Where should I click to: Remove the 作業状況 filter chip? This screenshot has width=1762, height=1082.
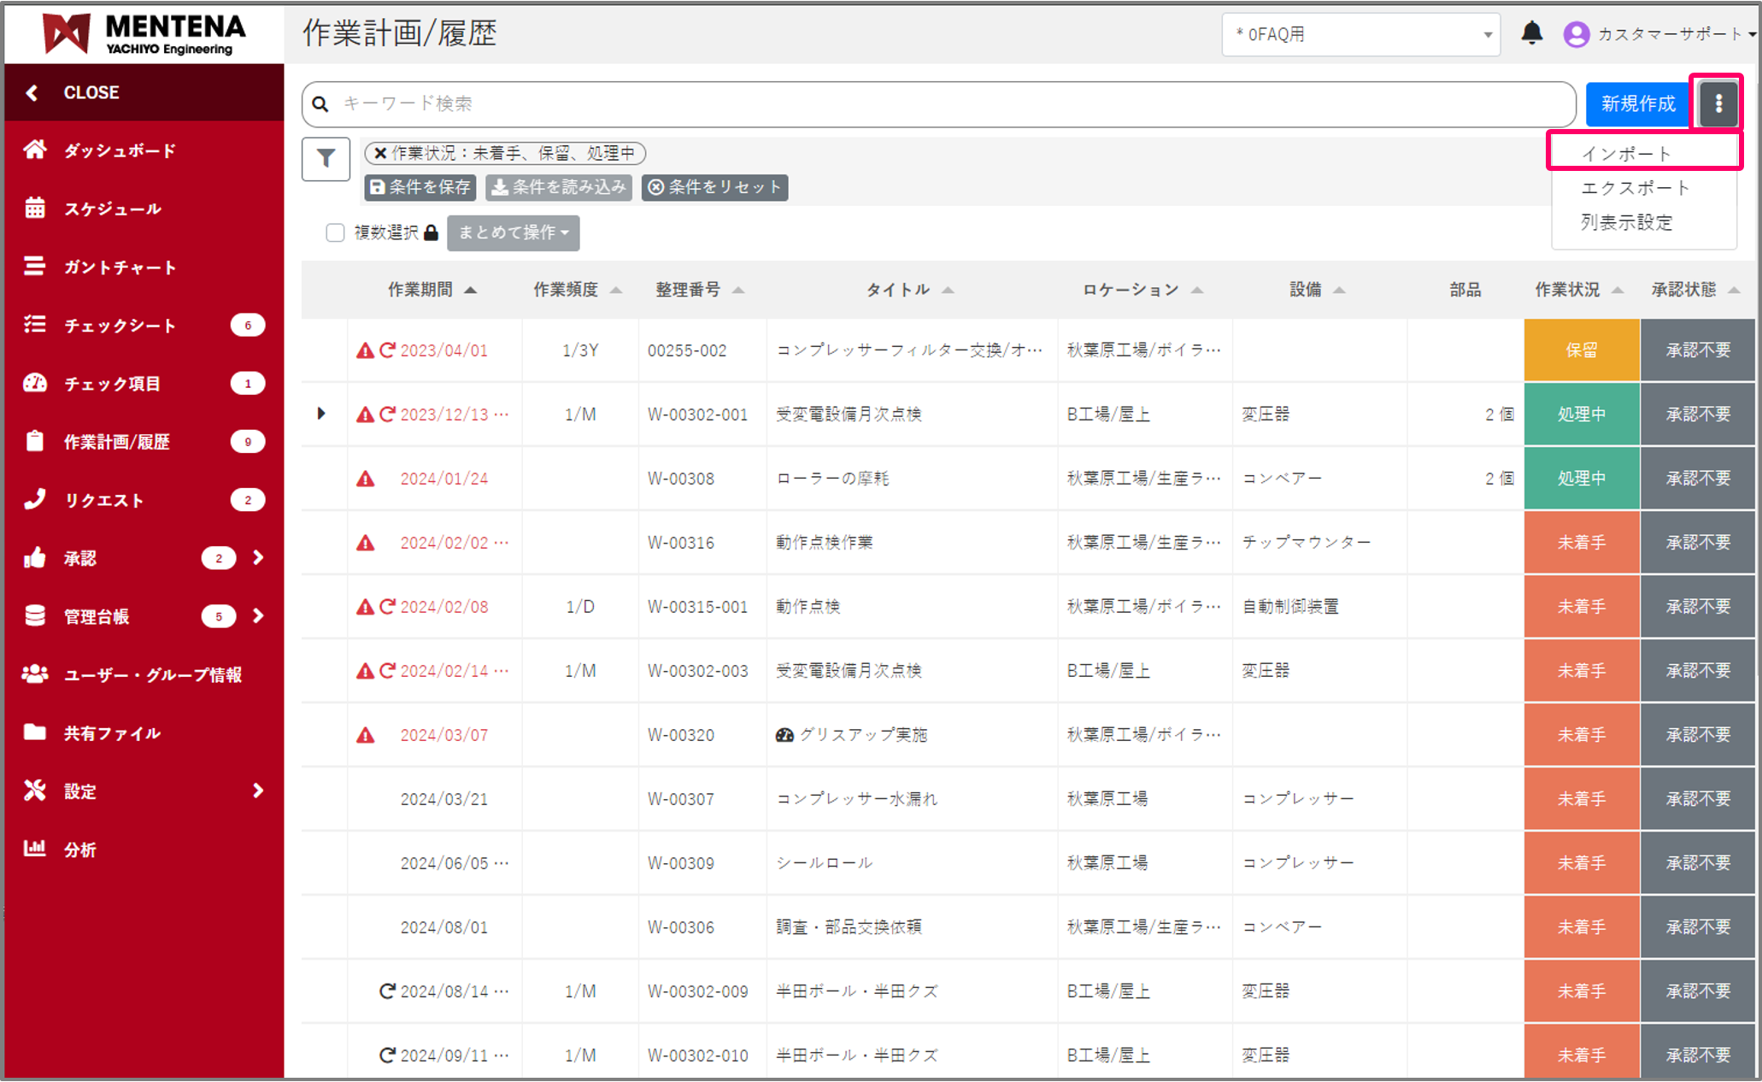380,153
